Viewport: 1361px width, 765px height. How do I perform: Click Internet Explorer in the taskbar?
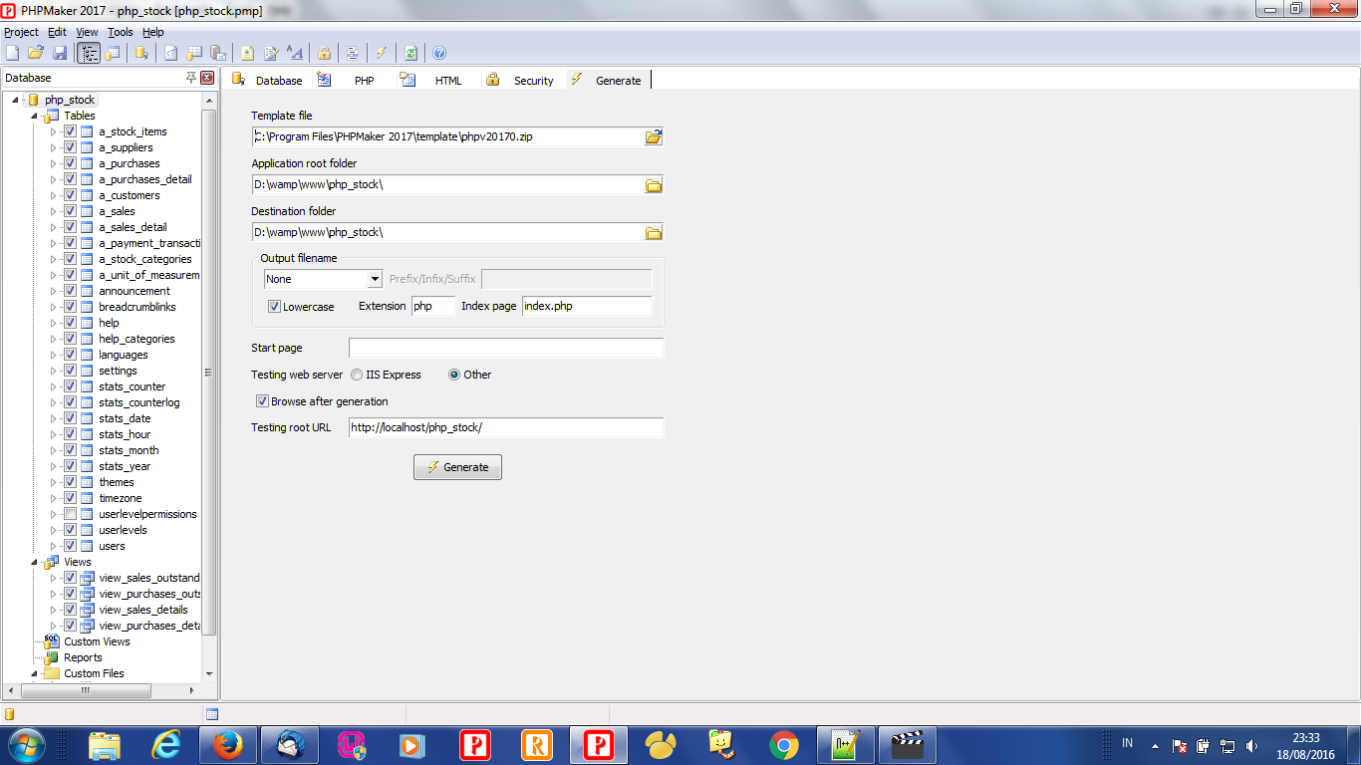165,745
